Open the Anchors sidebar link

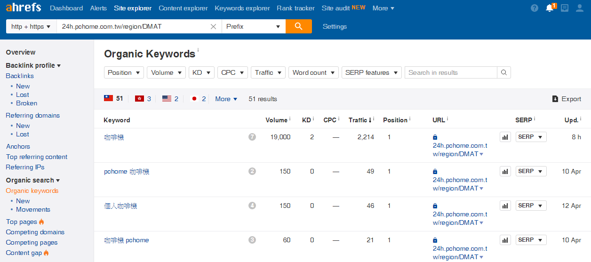tap(18, 146)
